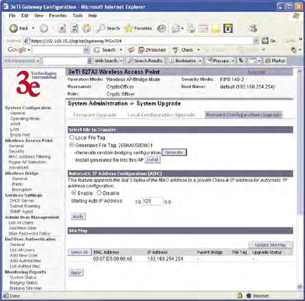Image resolution: width=305 pixels, height=301 pixels.
Task: Open the Back button history dropdown arrow
Action: (x=33, y=28)
